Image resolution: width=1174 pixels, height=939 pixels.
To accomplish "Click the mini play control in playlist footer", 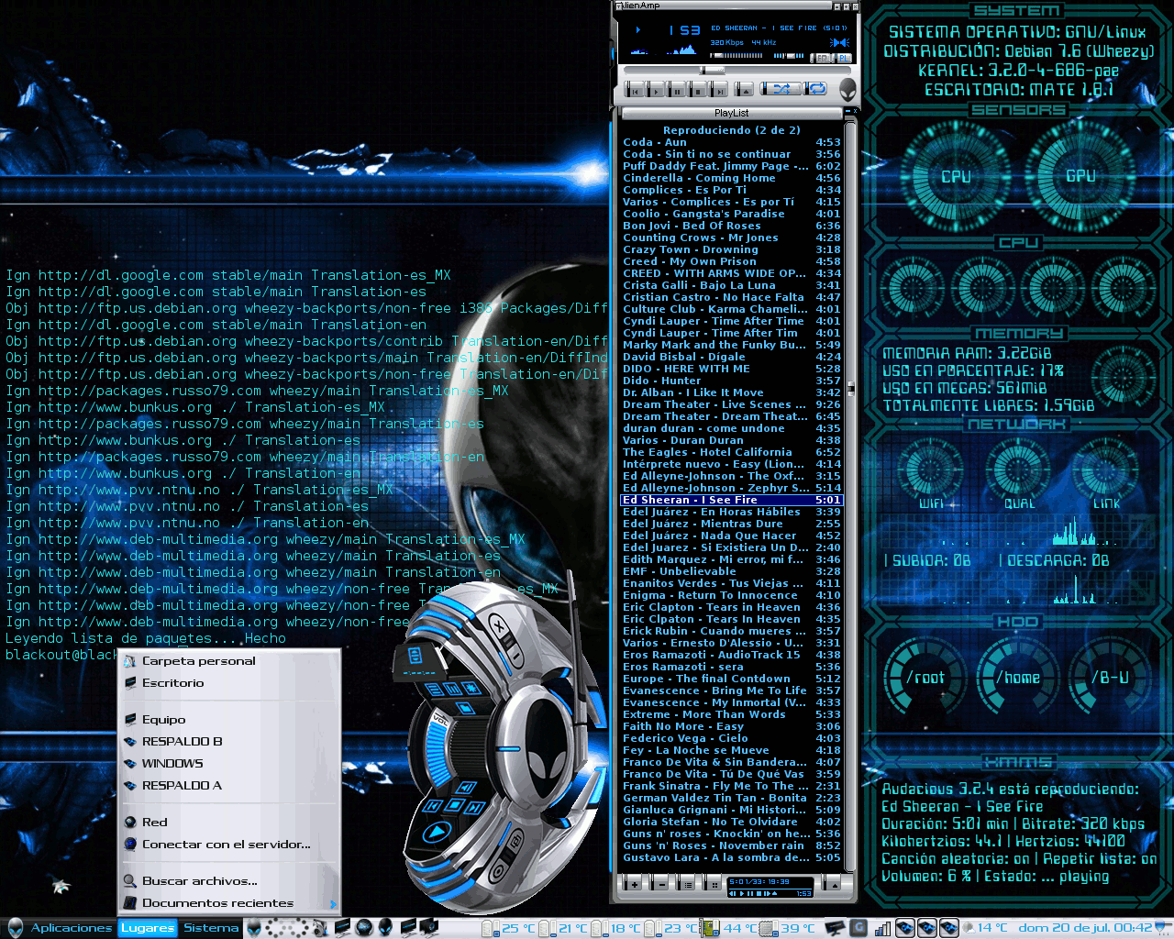I will click(x=742, y=893).
